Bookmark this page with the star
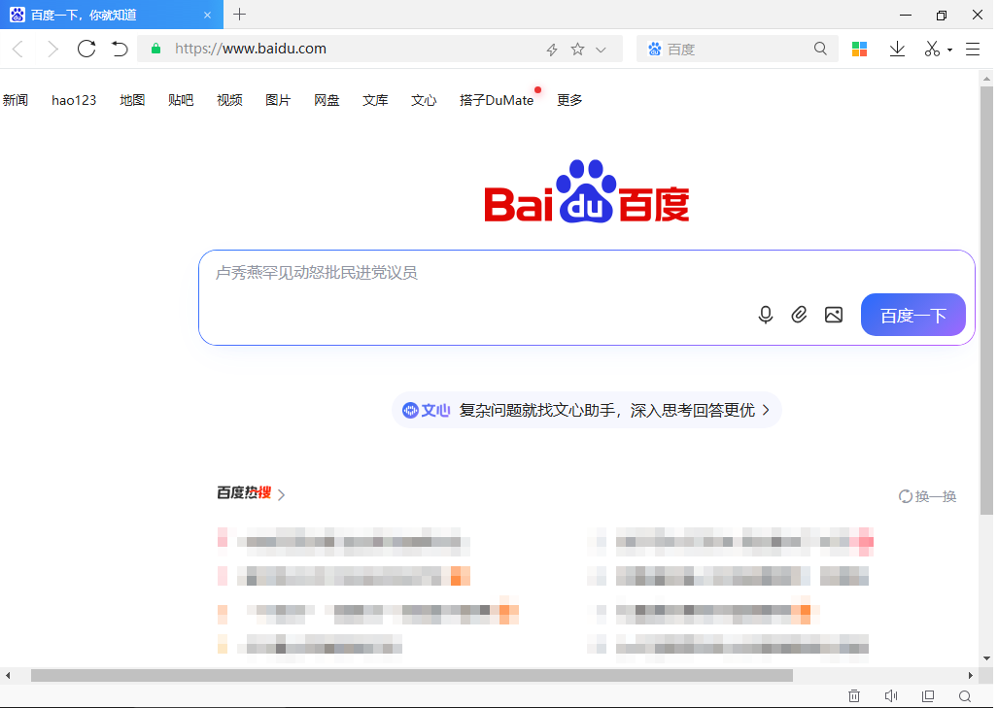 click(x=577, y=49)
